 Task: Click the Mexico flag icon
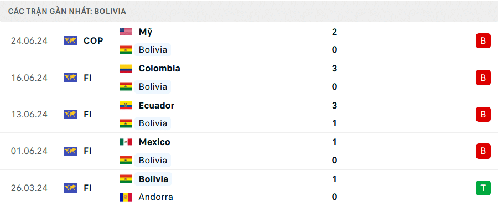[126, 142]
